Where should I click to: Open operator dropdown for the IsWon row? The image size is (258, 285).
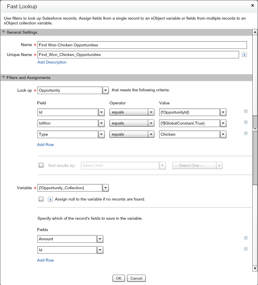point(151,123)
